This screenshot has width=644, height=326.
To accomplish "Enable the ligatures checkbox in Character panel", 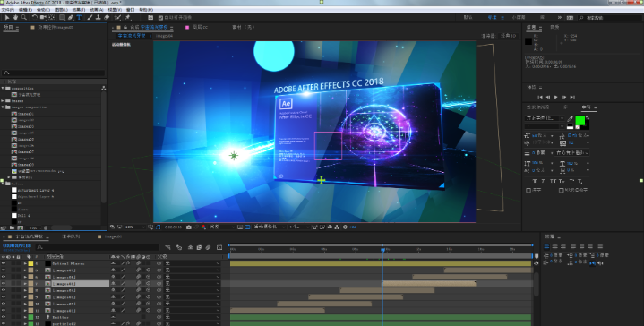I will click(x=528, y=190).
